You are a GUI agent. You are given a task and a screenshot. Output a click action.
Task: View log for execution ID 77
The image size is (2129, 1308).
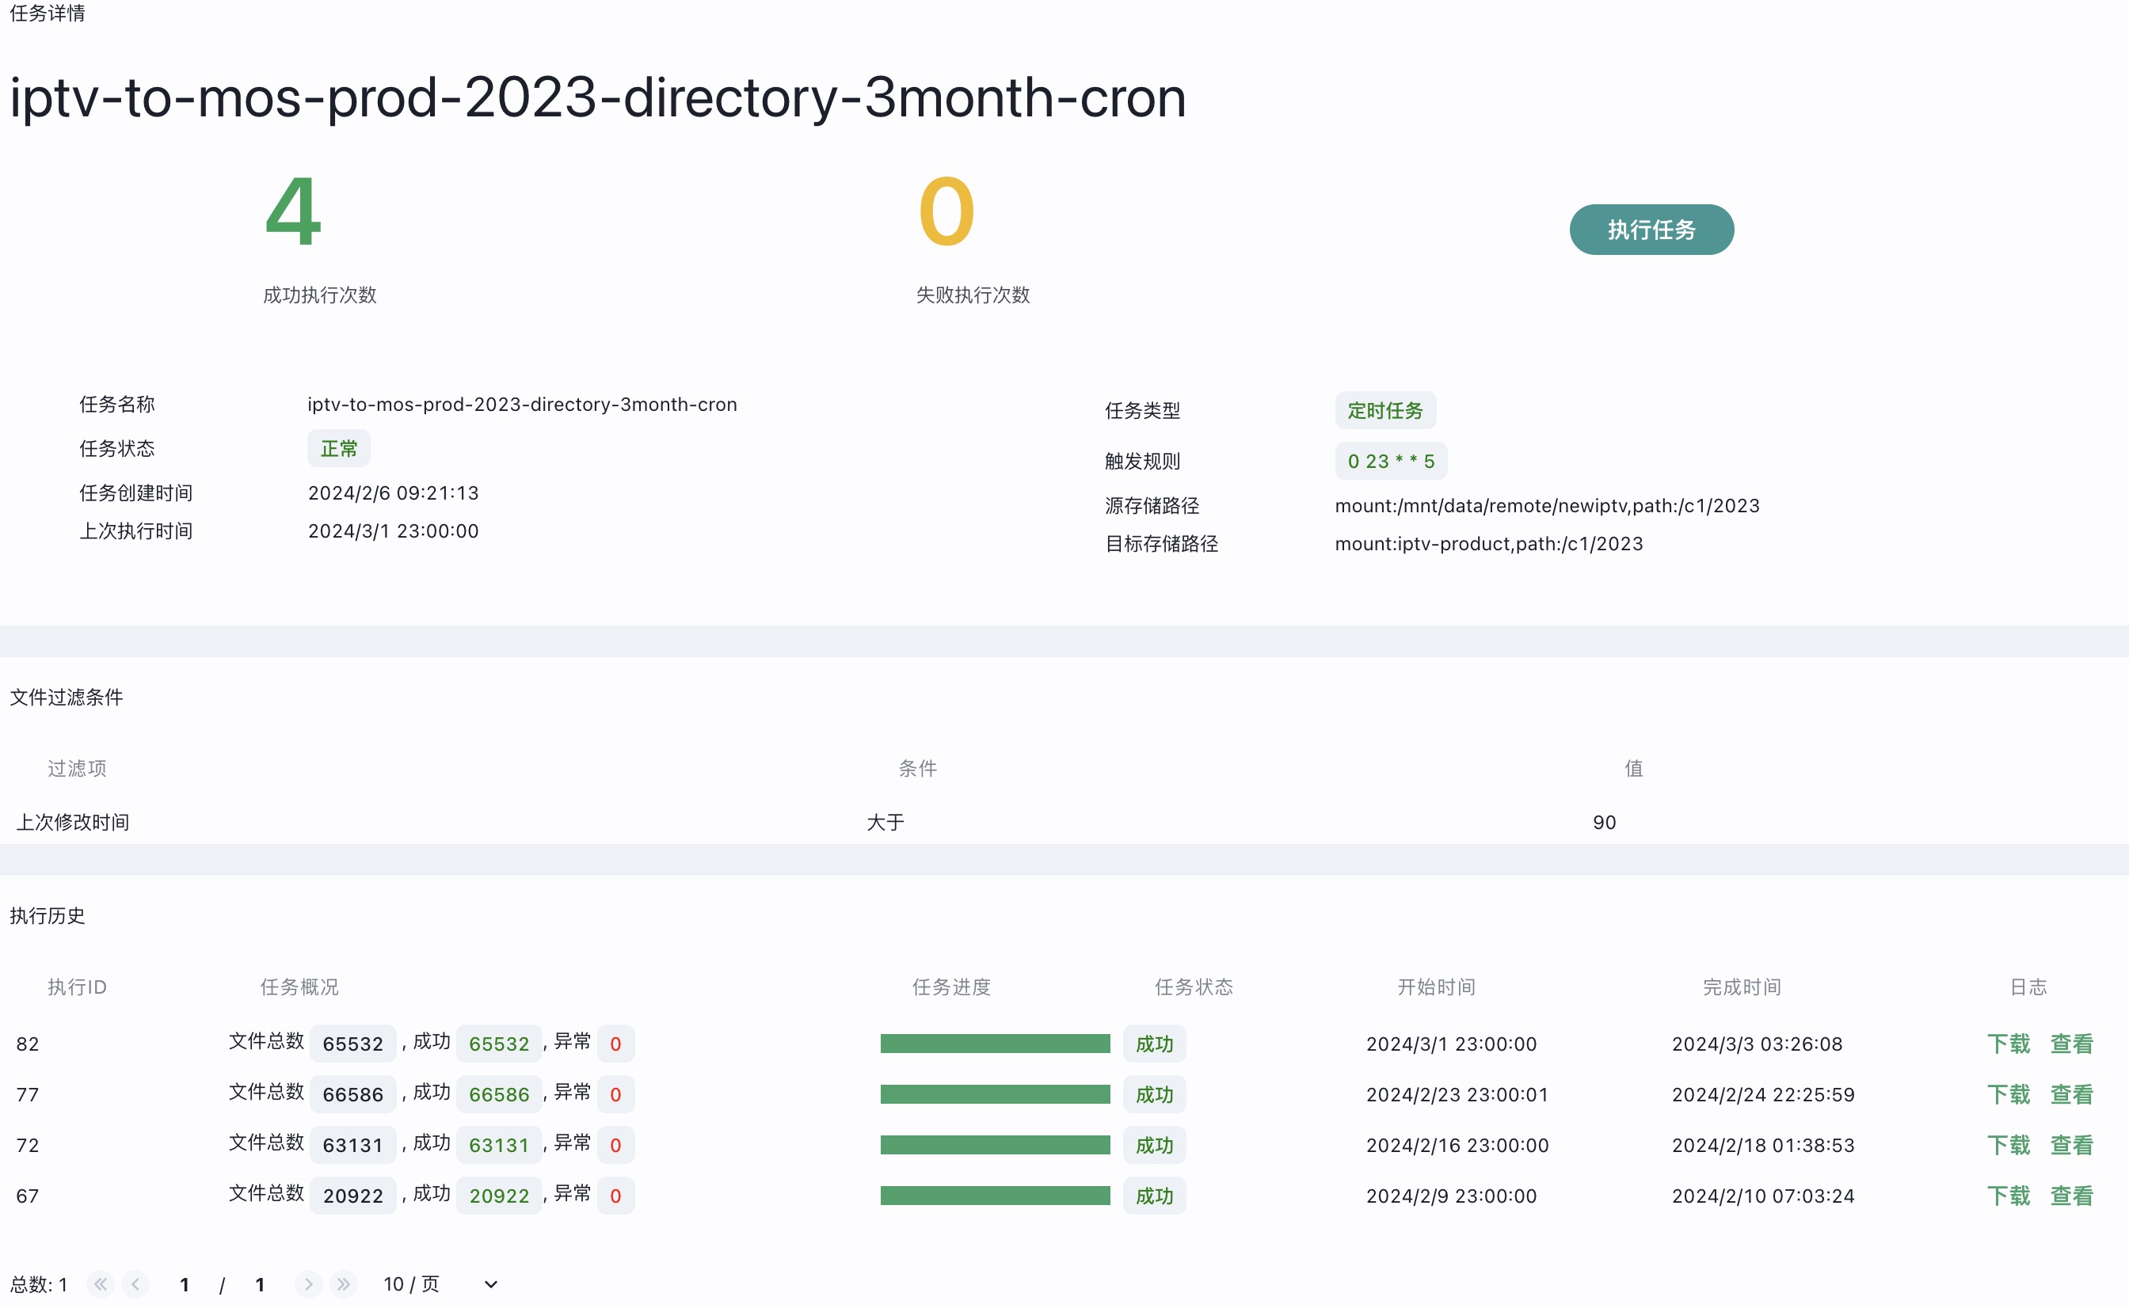tap(2071, 1094)
